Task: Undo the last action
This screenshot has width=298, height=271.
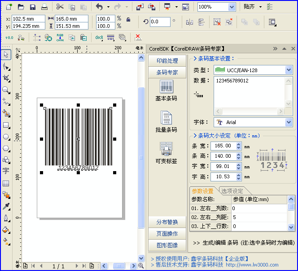Action: click(x=99, y=7)
